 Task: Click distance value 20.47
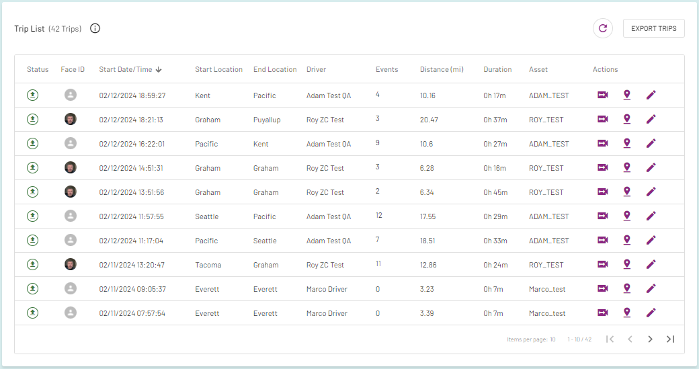429,120
